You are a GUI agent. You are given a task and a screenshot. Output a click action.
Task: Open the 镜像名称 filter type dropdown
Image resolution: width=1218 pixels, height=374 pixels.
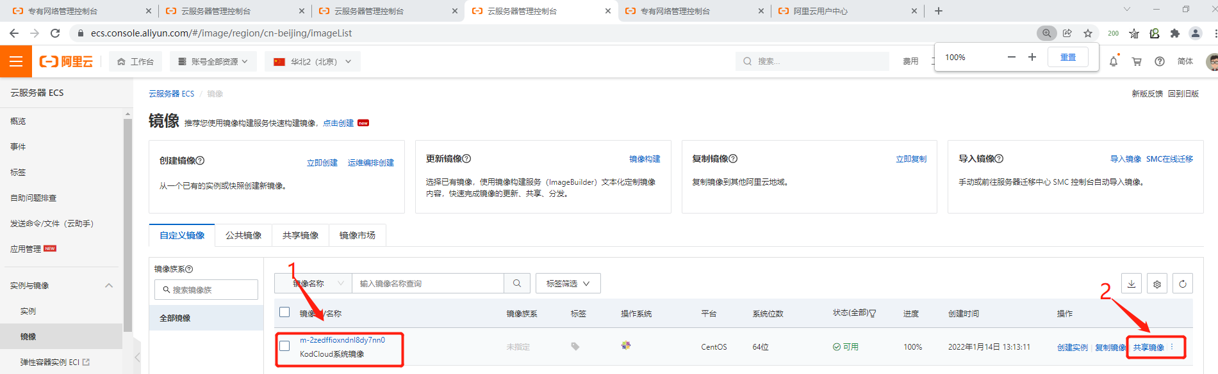(313, 283)
